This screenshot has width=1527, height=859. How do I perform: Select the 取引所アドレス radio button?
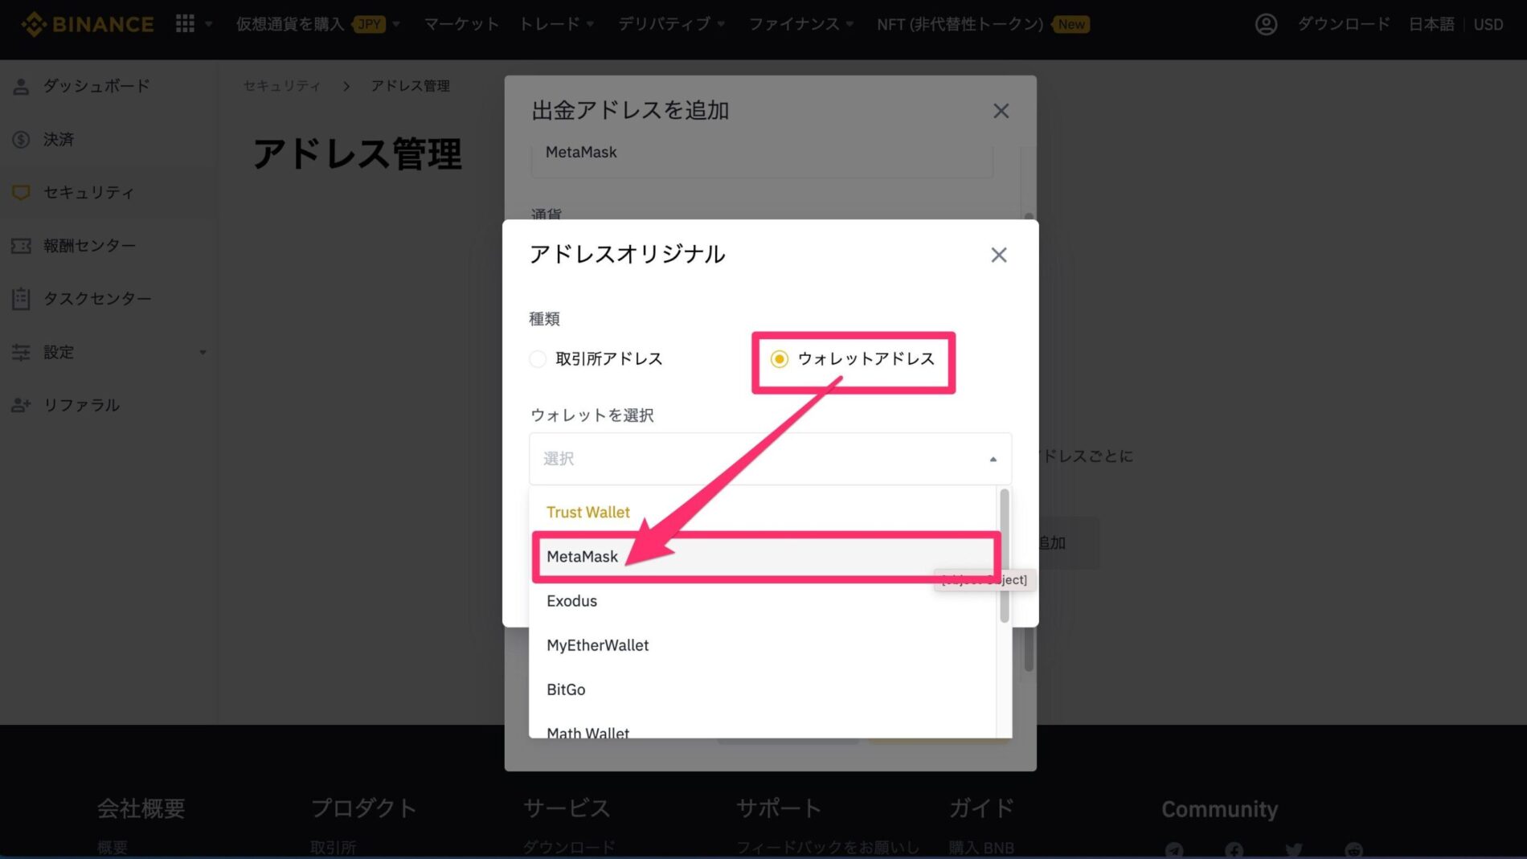pyautogui.click(x=538, y=359)
